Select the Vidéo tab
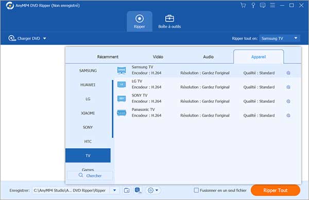Image resolution: width=309 pixels, height=200 pixels. click(158, 57)
